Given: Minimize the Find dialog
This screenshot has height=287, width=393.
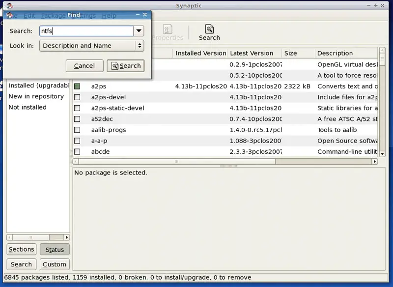Looking at the screenshot, I should click(x=138, y=15).
